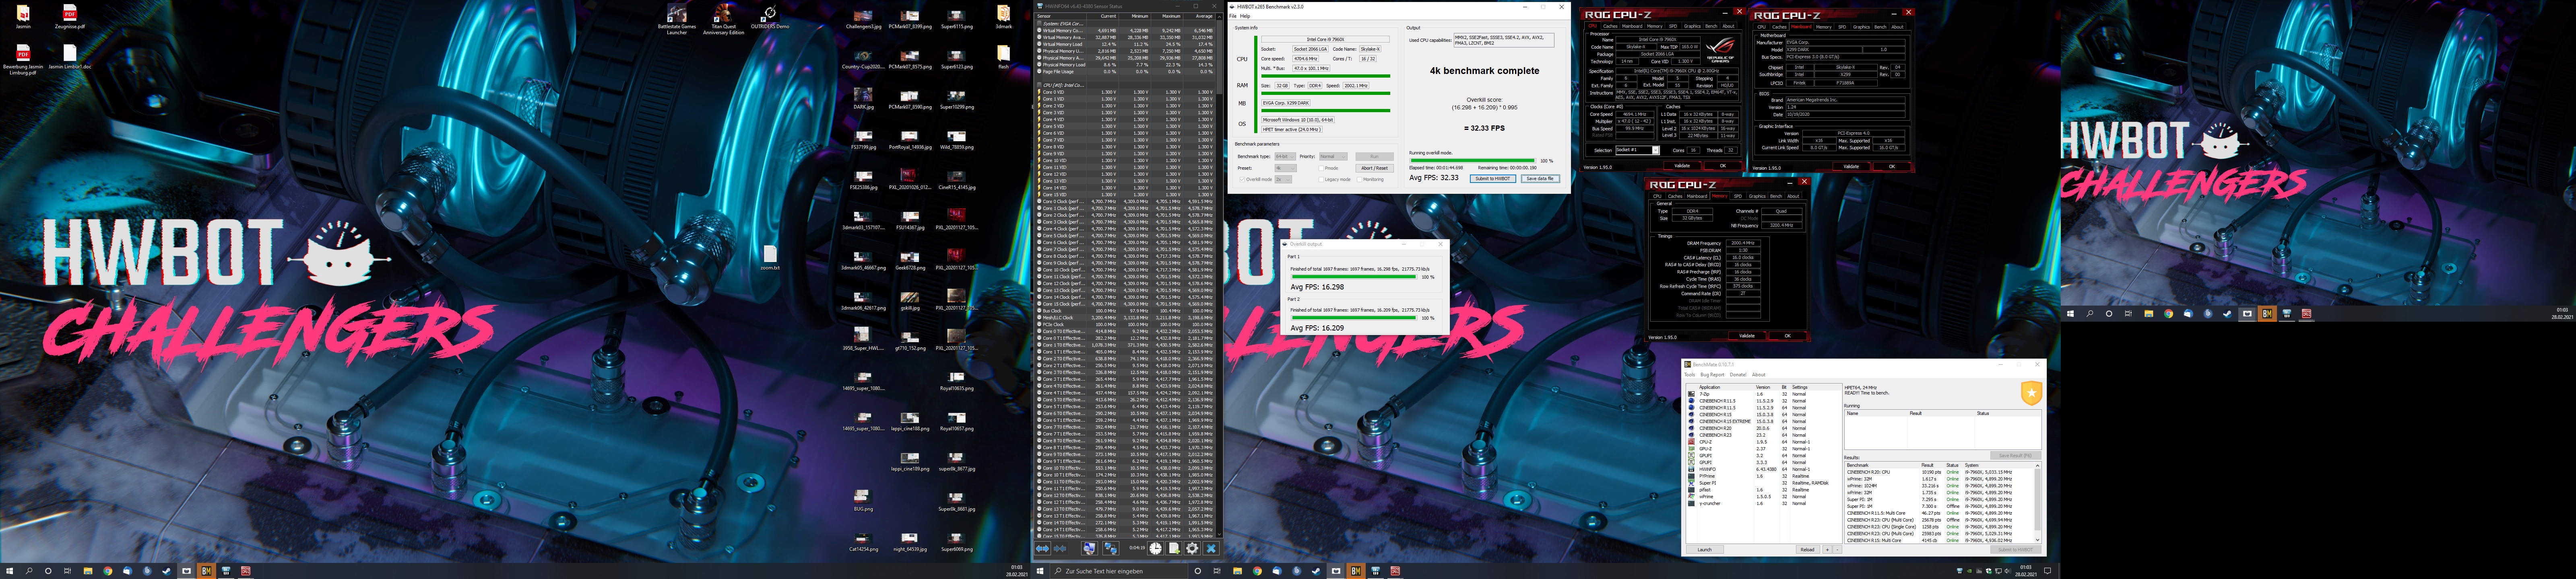Click the Part 1 progress bar in Overkill output
Screen dimensions: 2576x579
tap(1354, 277)
